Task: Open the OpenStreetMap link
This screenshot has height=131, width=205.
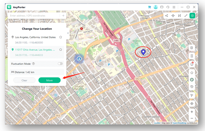Action: click(179, 123)
